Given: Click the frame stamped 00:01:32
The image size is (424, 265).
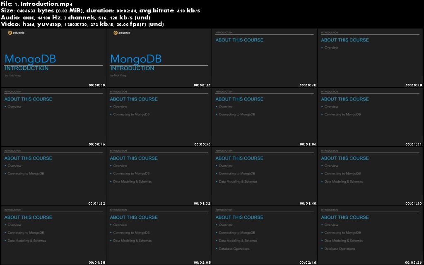Looking at the screenshot, I should click(x=159, y=176).
